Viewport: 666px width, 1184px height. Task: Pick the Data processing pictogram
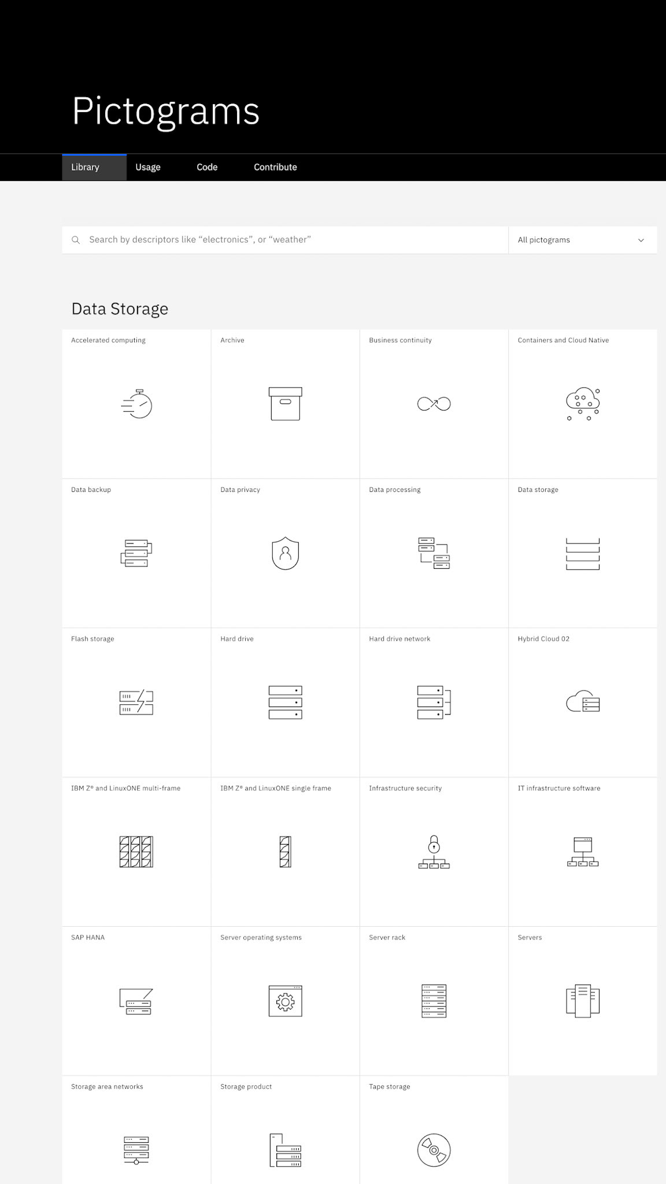[x=434, y=553]
